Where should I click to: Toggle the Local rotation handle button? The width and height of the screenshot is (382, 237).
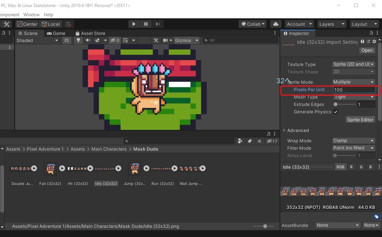[51, 24]
